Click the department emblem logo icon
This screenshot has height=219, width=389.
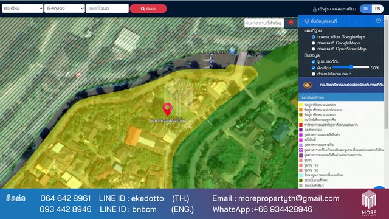(308, 85)
